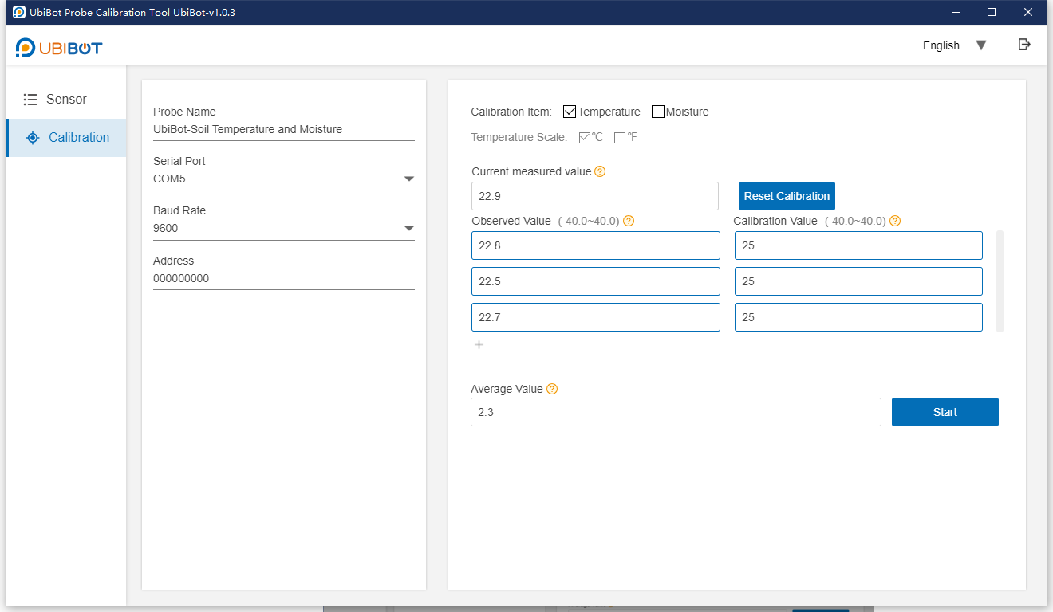1053x612 pixels.
Task: Click the Current measured value field 22.9
Action: tap(595, 196)
